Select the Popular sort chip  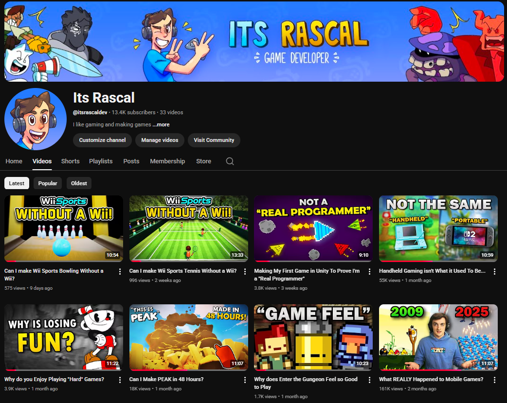click(48, 183)
